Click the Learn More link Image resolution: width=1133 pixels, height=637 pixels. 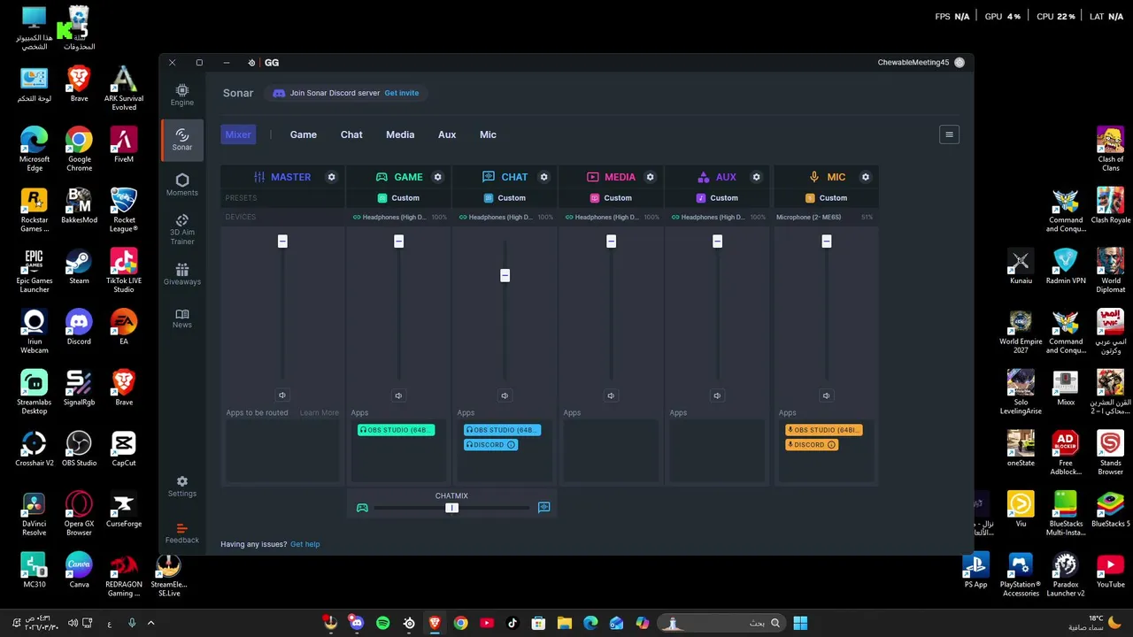319,412
